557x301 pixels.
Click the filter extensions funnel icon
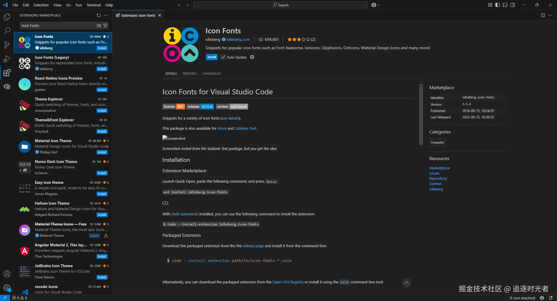(105, 25)
